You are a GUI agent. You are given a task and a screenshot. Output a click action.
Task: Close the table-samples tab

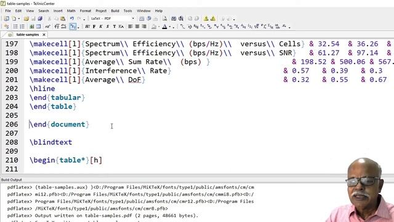point(44,35)
